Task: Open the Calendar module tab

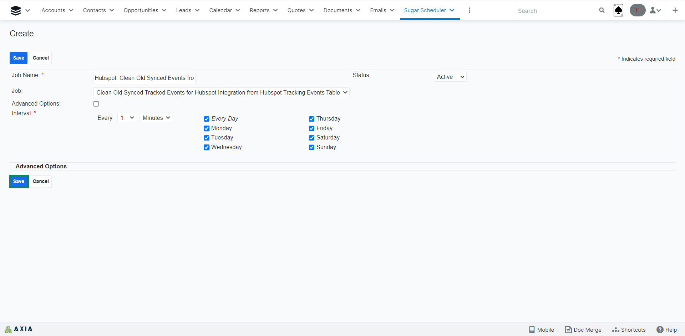Action: [220, 10]
